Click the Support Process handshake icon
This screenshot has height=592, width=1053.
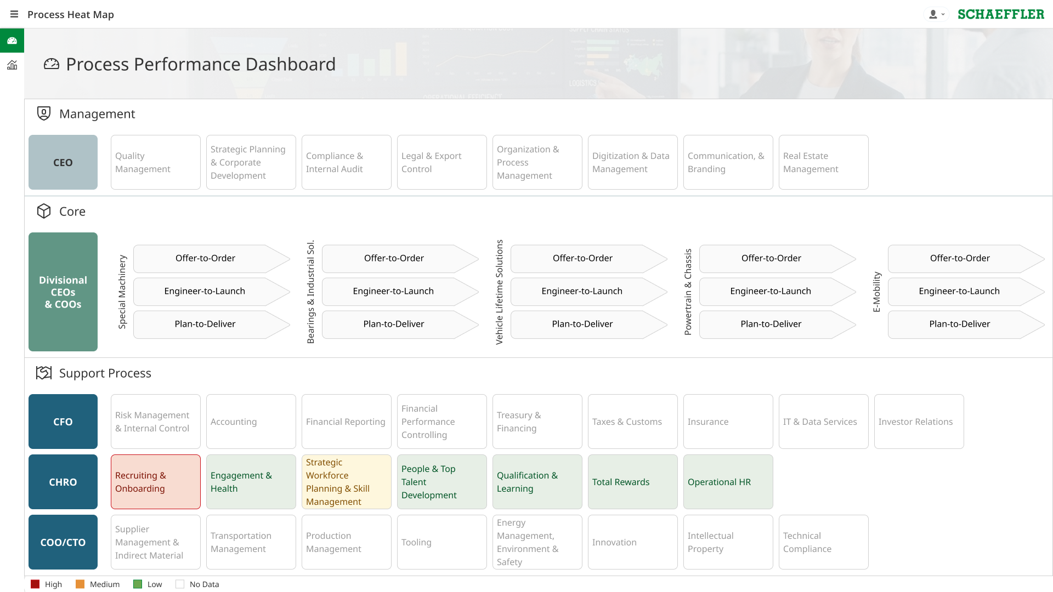click(44, 373)
